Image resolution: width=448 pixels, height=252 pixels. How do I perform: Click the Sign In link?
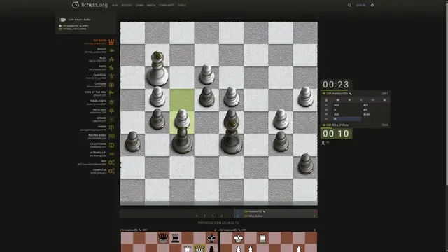click(x=360, y=5)
